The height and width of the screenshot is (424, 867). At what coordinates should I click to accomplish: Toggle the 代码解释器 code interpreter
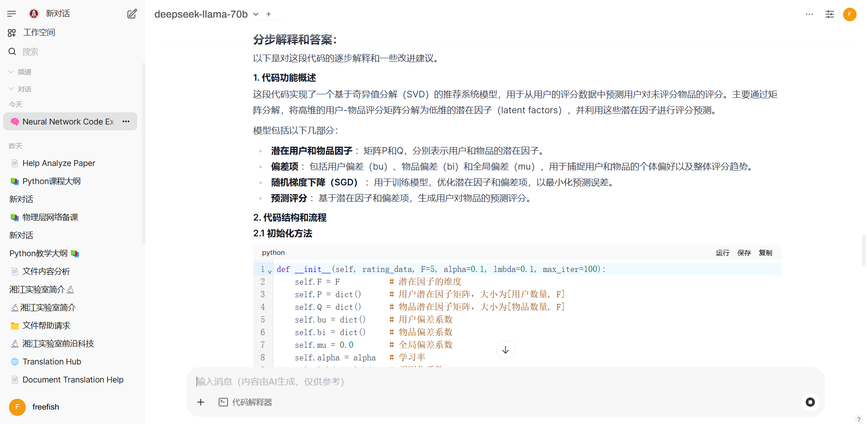[246, 402]
